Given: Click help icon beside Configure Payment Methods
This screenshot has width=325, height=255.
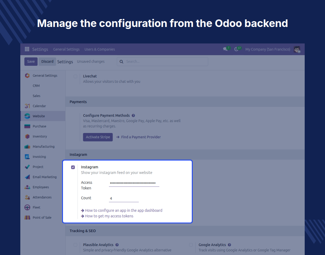Looking at the screenshot, I should click(133, 116).
